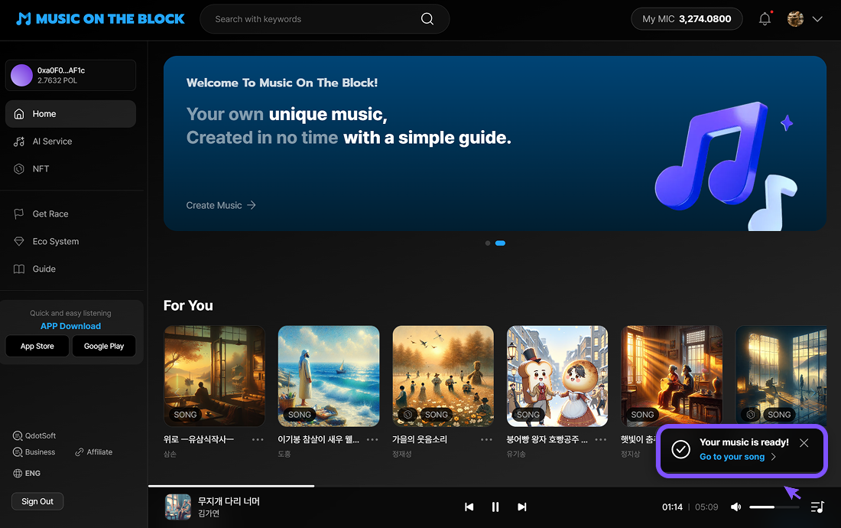841x528 pixels.
Task: Select Eco System in the sidebar
Action: click(x=55, y=242)
